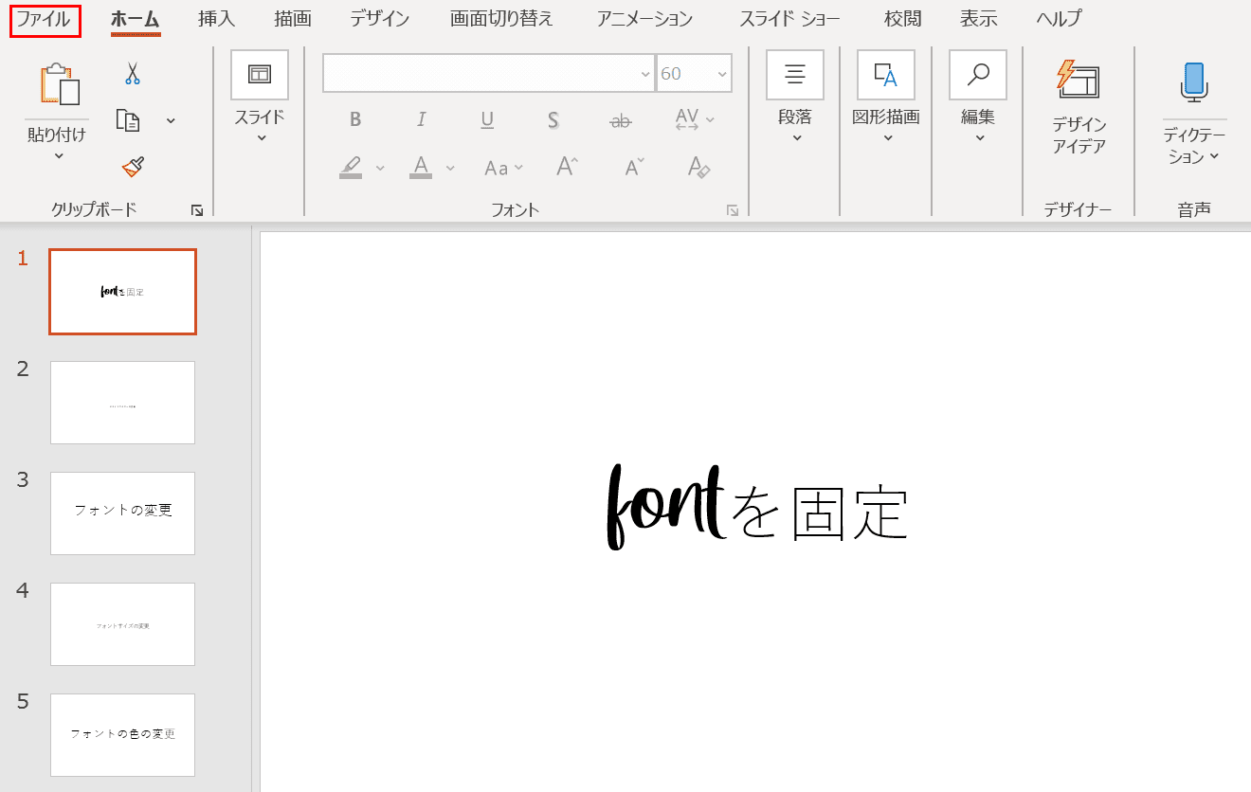The height and width of the screenshot is (792, 1251).
Task: Click the 'fontを固定' slide title text
Action: (x=757, y=507)
